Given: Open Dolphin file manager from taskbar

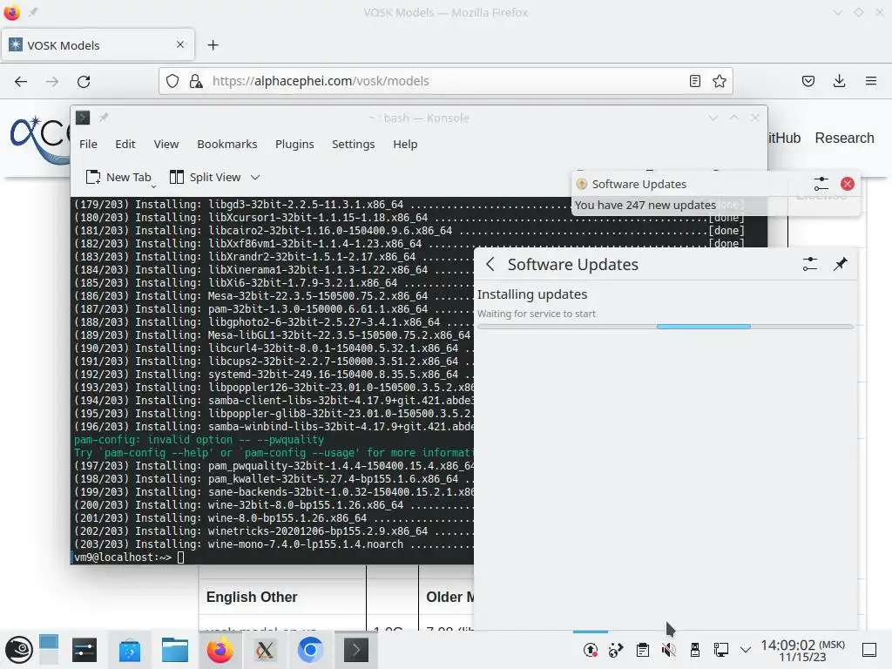Looking at the screenshot, I should coord(174,650).
